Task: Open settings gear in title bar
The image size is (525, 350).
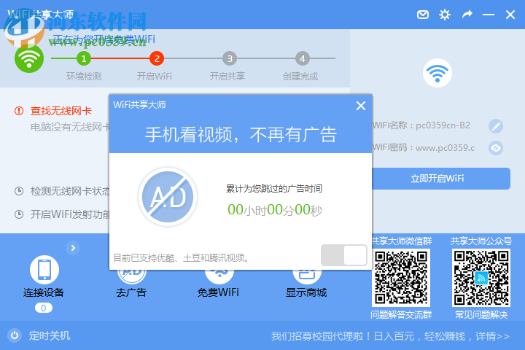Action: tap(445, 15)
